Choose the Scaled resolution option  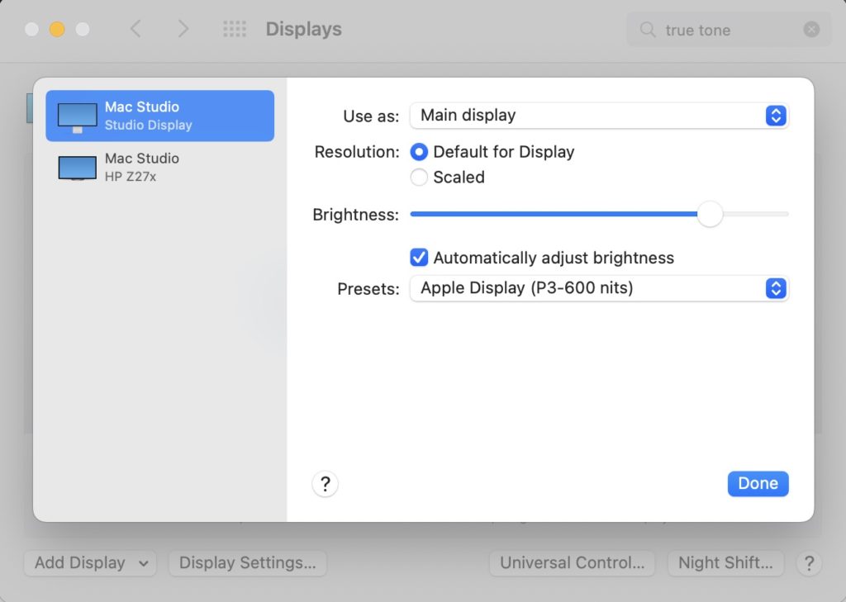[x=419, y=177]
